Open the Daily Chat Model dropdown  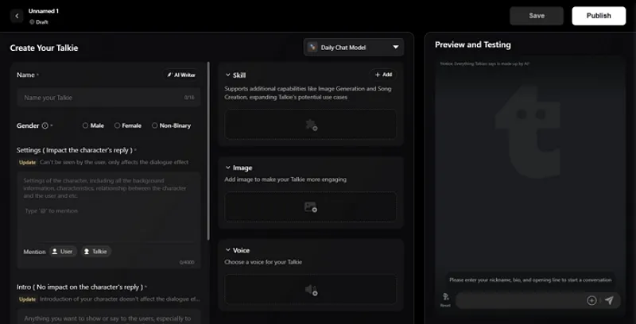point(354,48)
